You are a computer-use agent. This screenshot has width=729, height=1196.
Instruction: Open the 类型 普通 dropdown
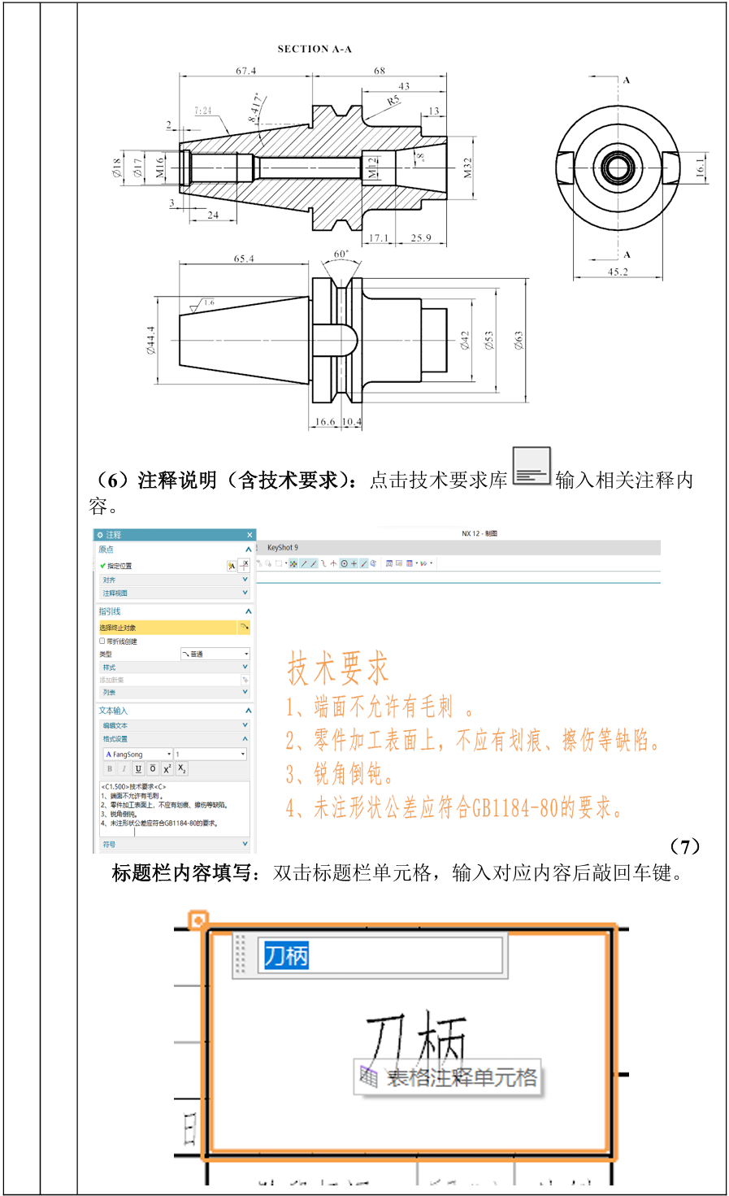(215, 654)
